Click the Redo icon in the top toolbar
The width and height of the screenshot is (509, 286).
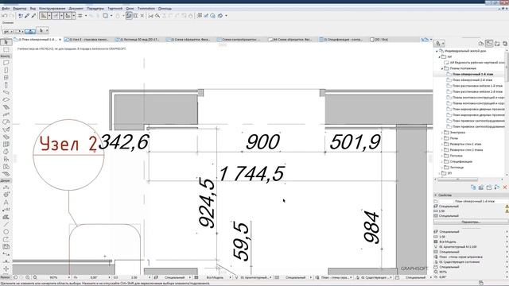tap(12, 16)
